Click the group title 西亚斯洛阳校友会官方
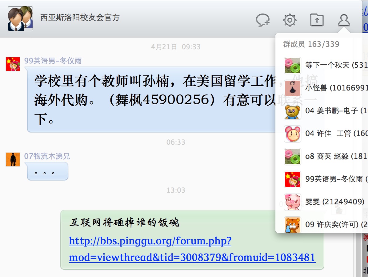 coord(80,17)
